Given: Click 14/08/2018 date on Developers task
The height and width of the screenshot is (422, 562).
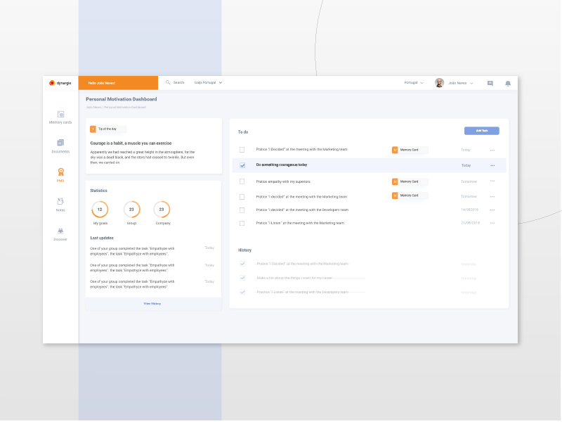Looking at the screenshot, I should 469,210.
